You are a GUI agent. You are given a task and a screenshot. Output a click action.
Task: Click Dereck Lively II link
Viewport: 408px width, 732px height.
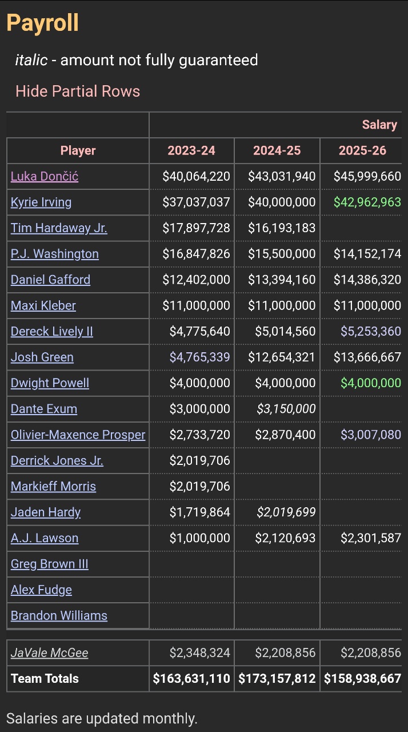tap(52, 331)
